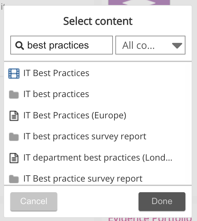Click the dropdown arrow of content filter
The width and height of the screenshot is (197, 221).
[x=177, y=46]
